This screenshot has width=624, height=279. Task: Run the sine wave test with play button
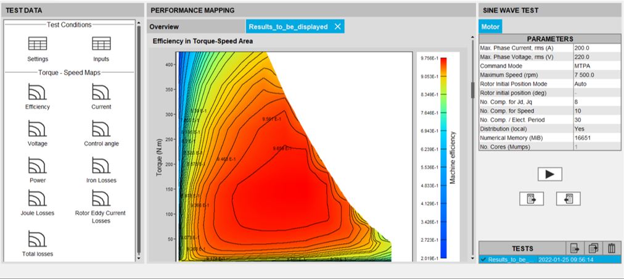[x=549, y=174]
